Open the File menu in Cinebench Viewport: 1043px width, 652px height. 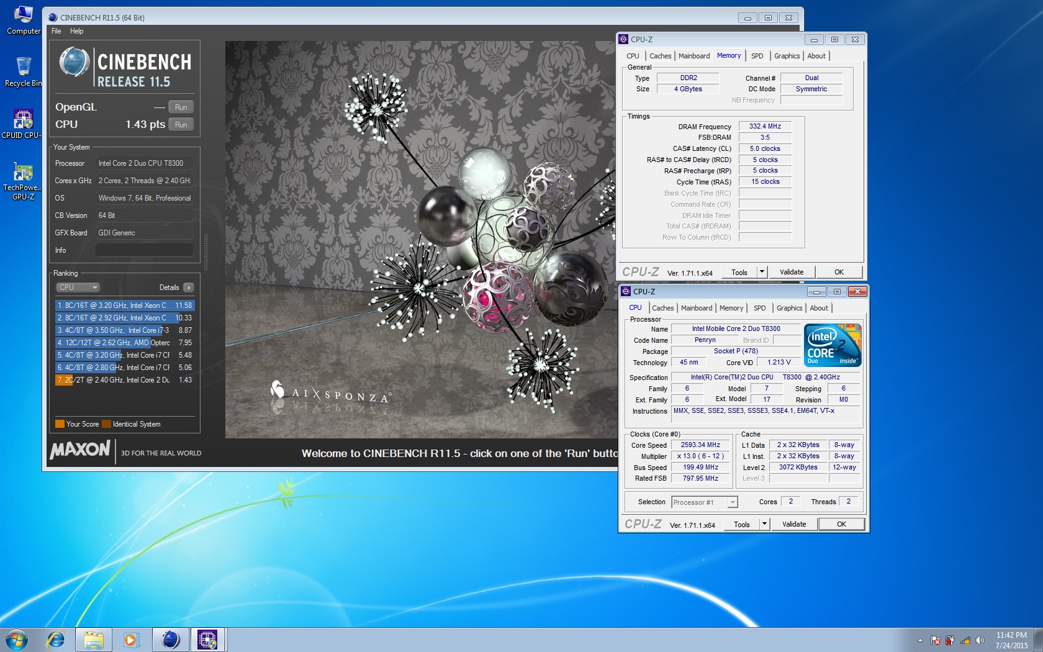[56, 31]
